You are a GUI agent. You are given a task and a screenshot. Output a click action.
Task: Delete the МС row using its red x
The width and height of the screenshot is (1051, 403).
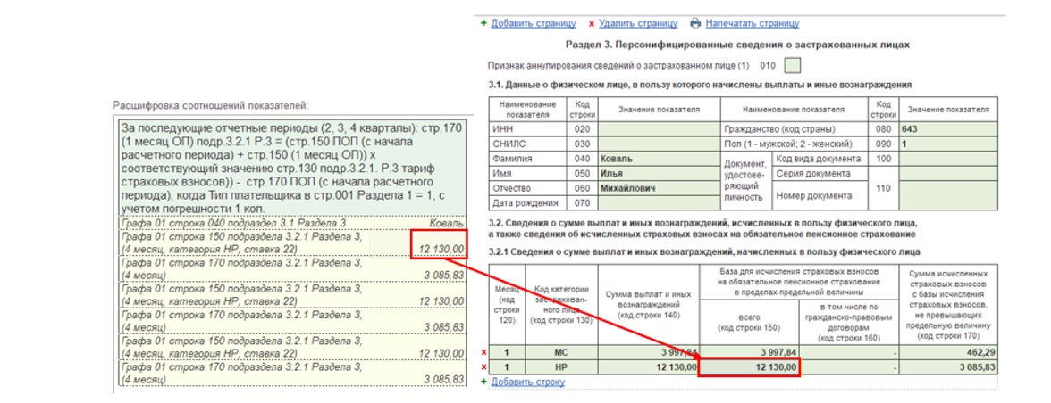pos(483,352)
